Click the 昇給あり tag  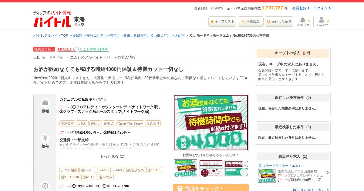click(153, 123)
